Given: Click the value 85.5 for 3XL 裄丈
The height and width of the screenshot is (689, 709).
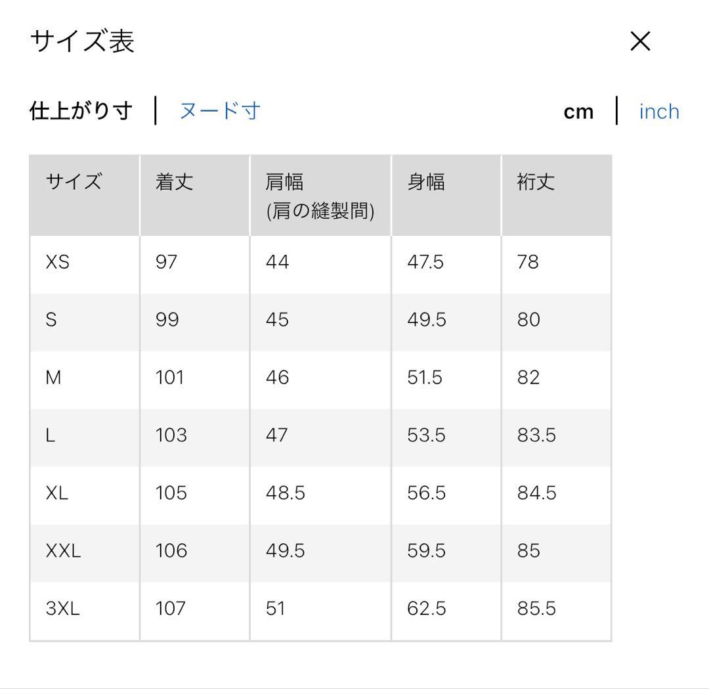Looking at the screenshot, I should point(537,608).
